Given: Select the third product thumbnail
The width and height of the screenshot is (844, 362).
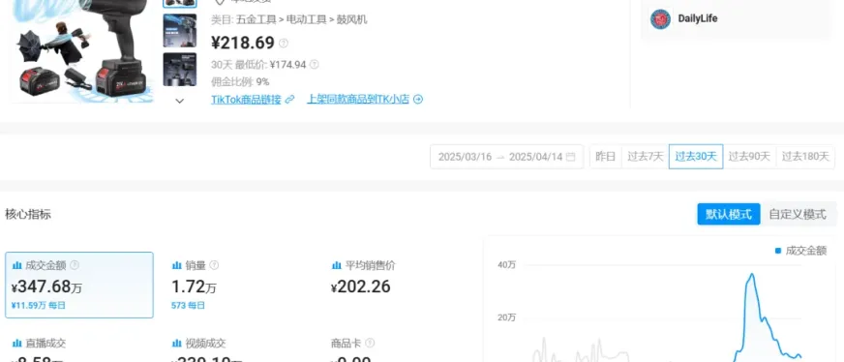Looking at the screenshot, I should [x=180, y=70].
